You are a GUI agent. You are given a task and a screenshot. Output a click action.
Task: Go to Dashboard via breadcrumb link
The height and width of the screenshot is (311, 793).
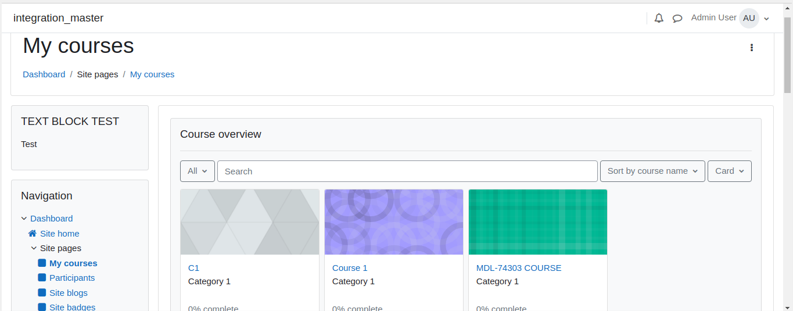(x=44, y=74)
